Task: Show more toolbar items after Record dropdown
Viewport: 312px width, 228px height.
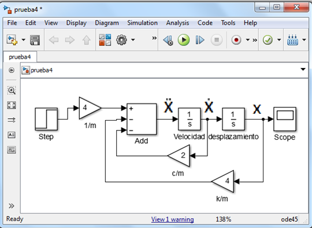Action: click(255, 40)
